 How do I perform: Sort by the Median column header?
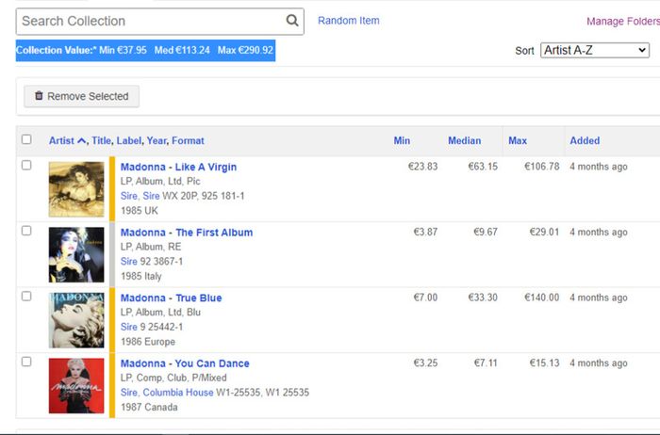(x=464, y=141)
